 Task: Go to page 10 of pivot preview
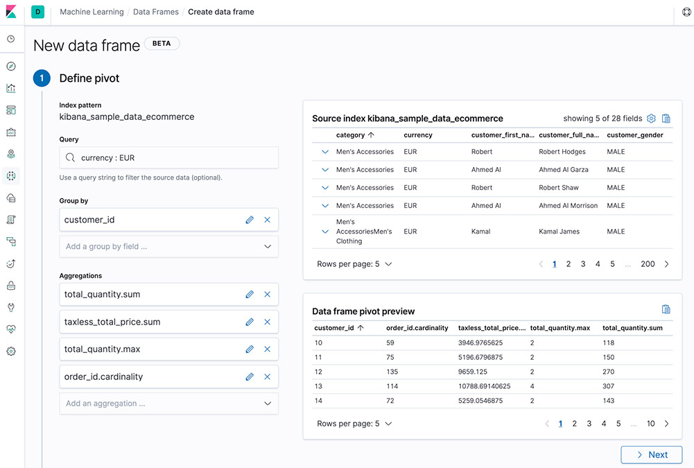tap(650, 424)
